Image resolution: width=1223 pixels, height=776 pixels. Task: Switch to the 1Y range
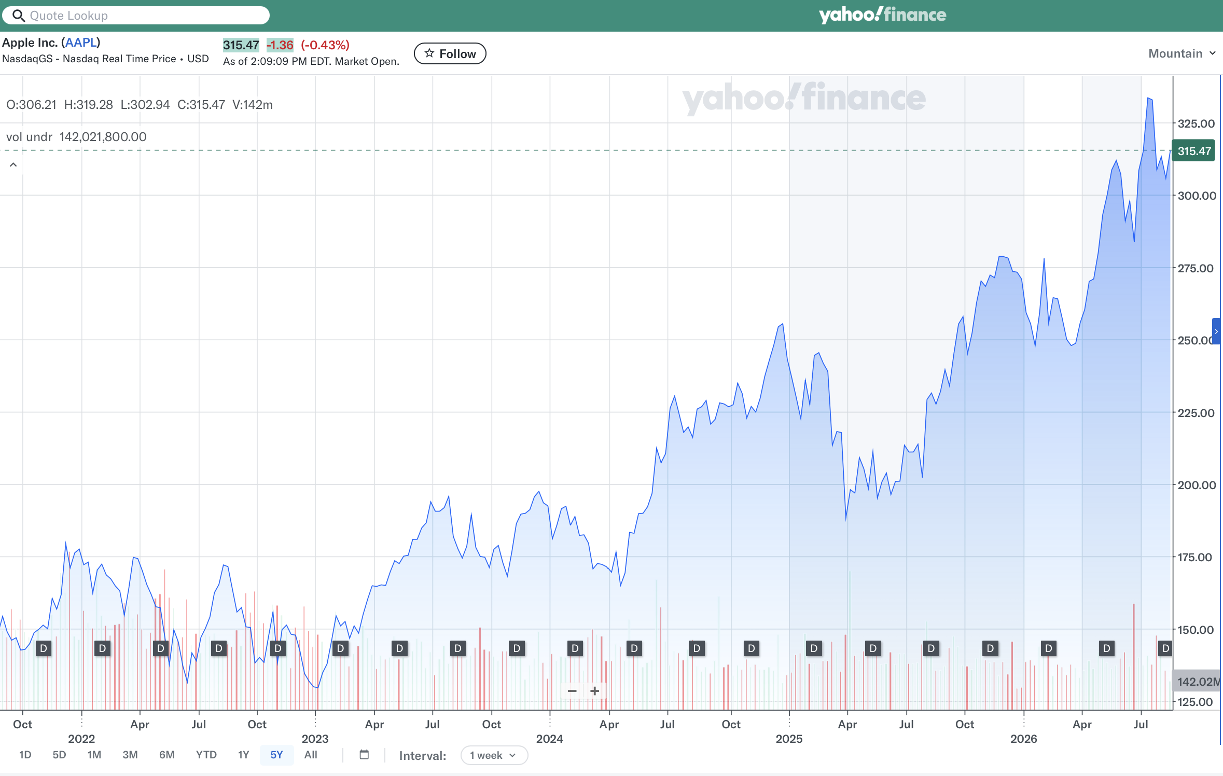(244, 755)
